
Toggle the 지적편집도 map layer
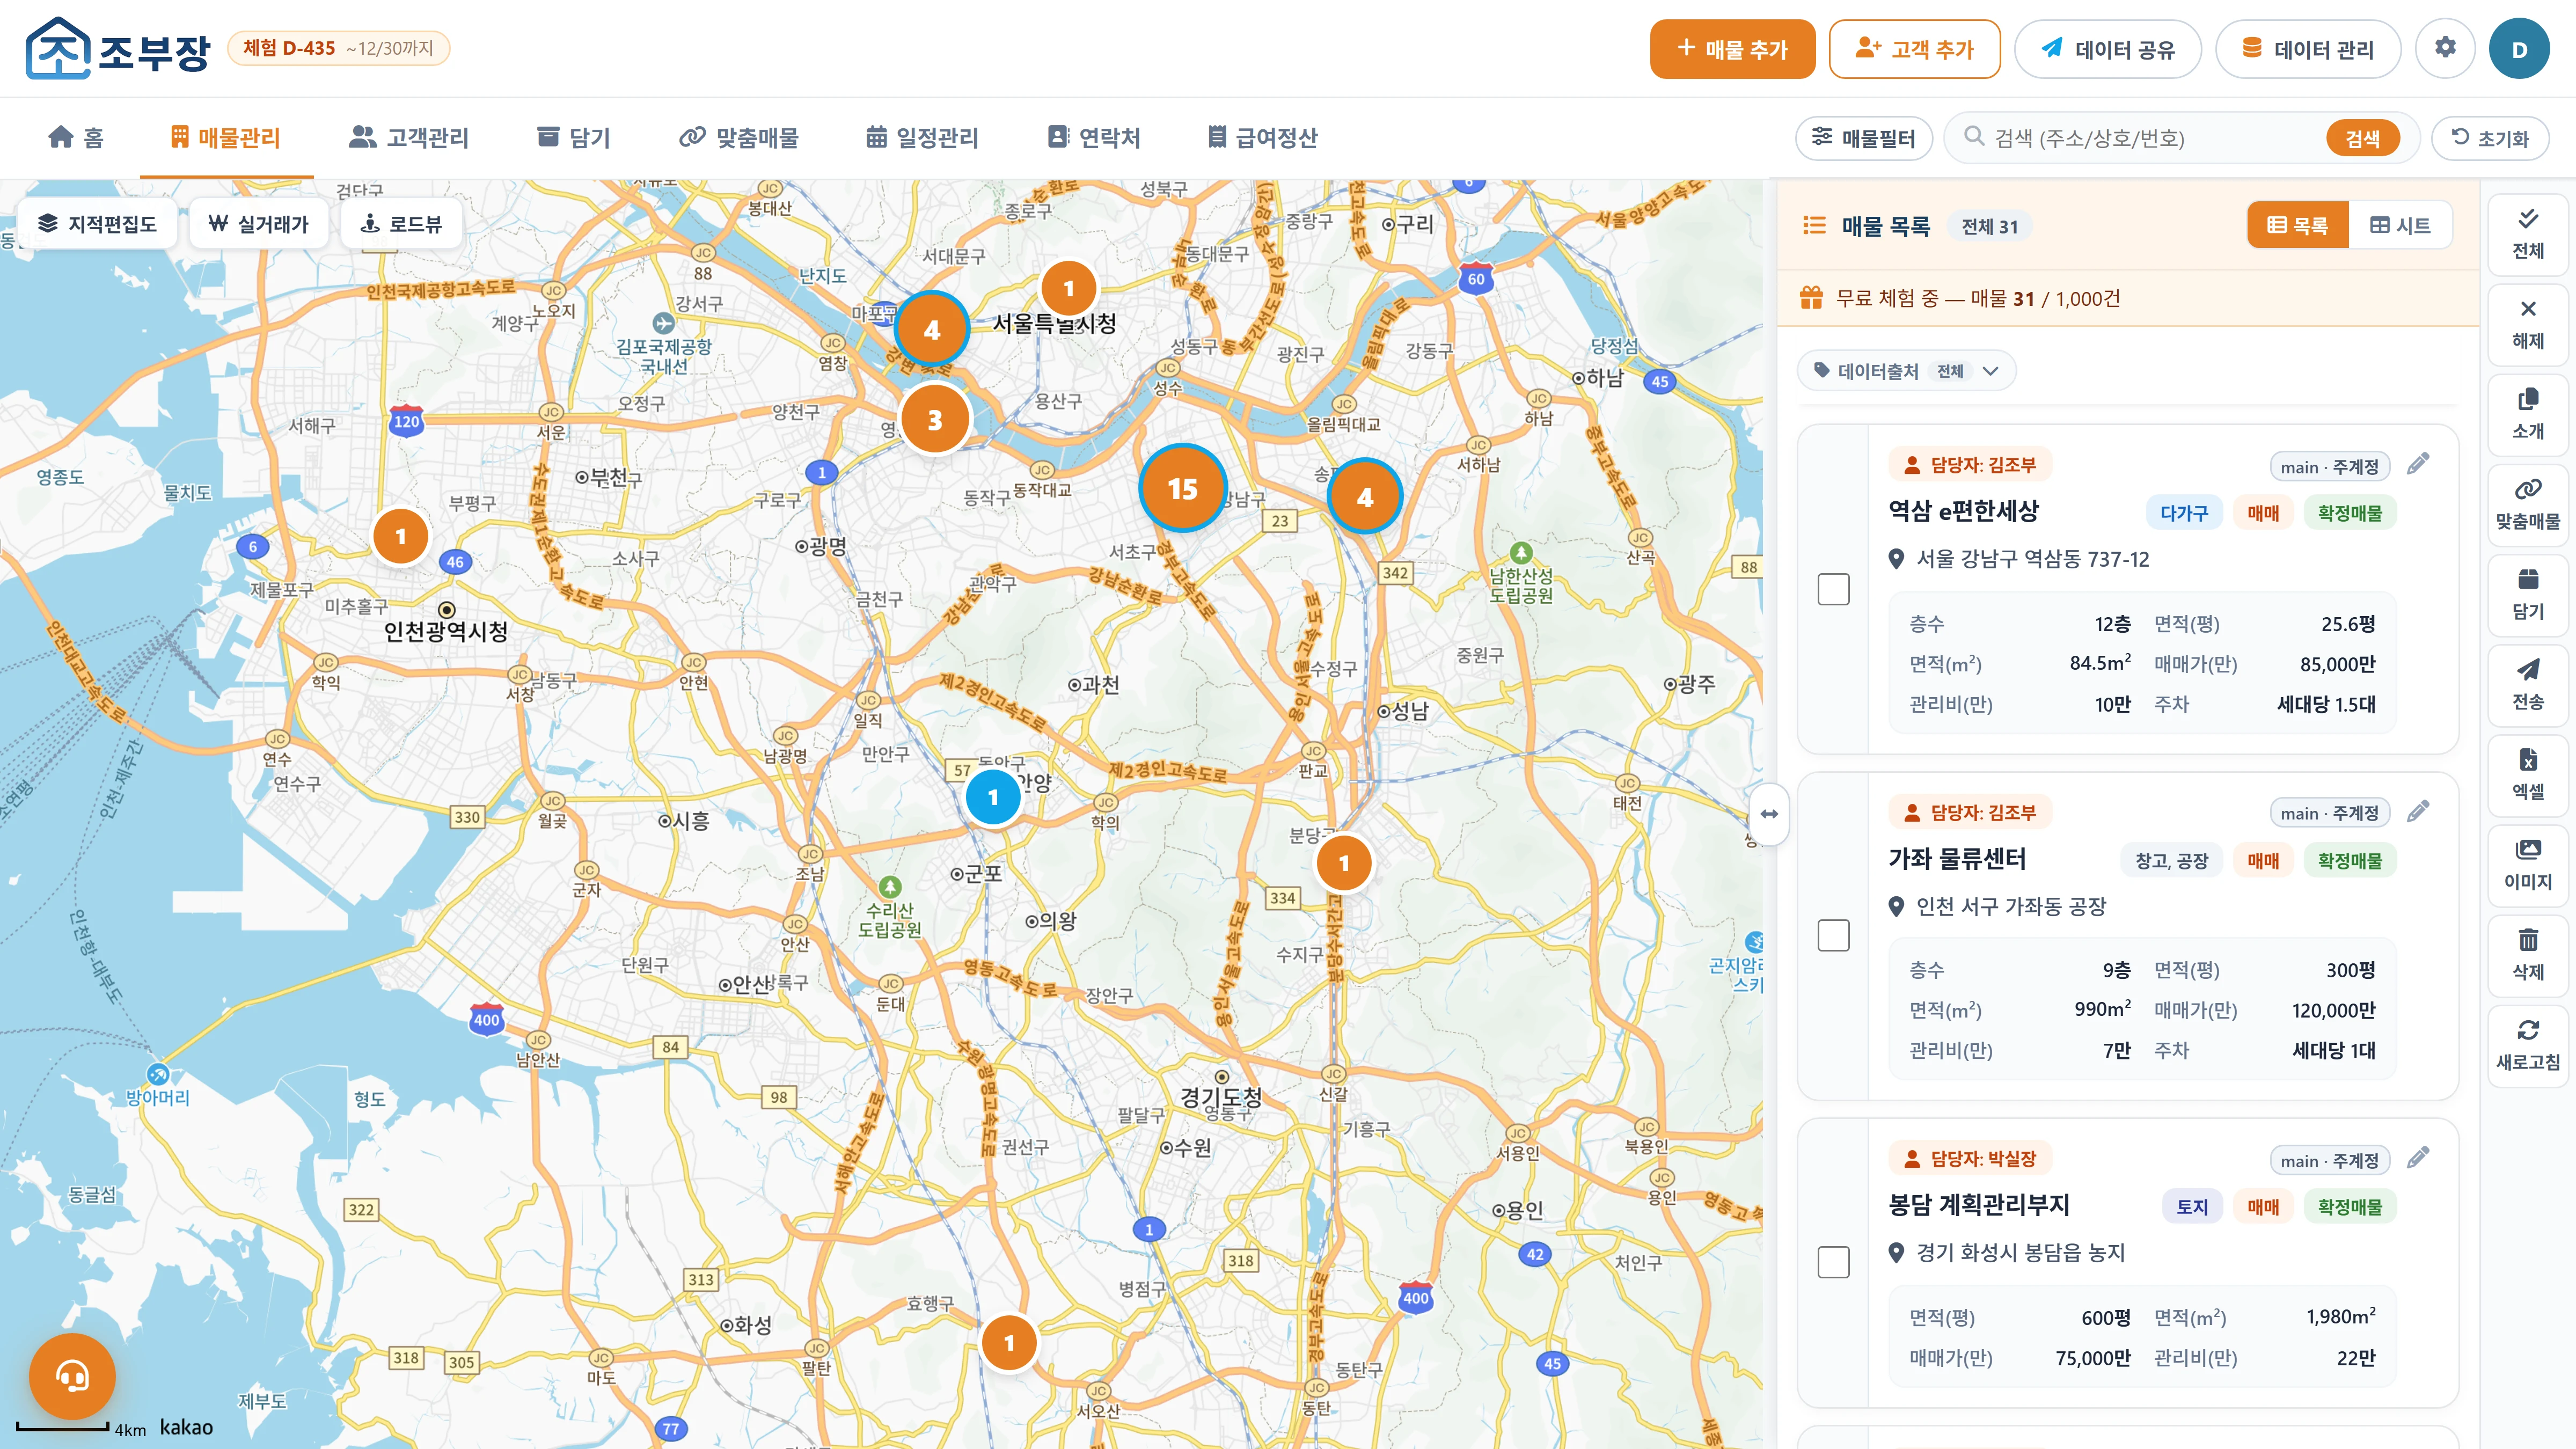pos(97,223)
